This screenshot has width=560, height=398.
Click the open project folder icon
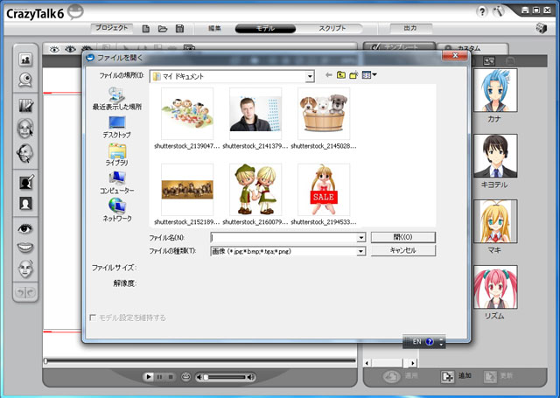tap(163, 29)
